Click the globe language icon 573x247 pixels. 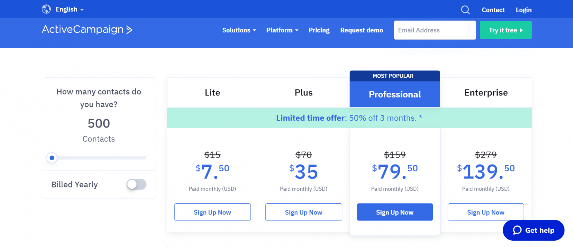click(x=46, y=9)
